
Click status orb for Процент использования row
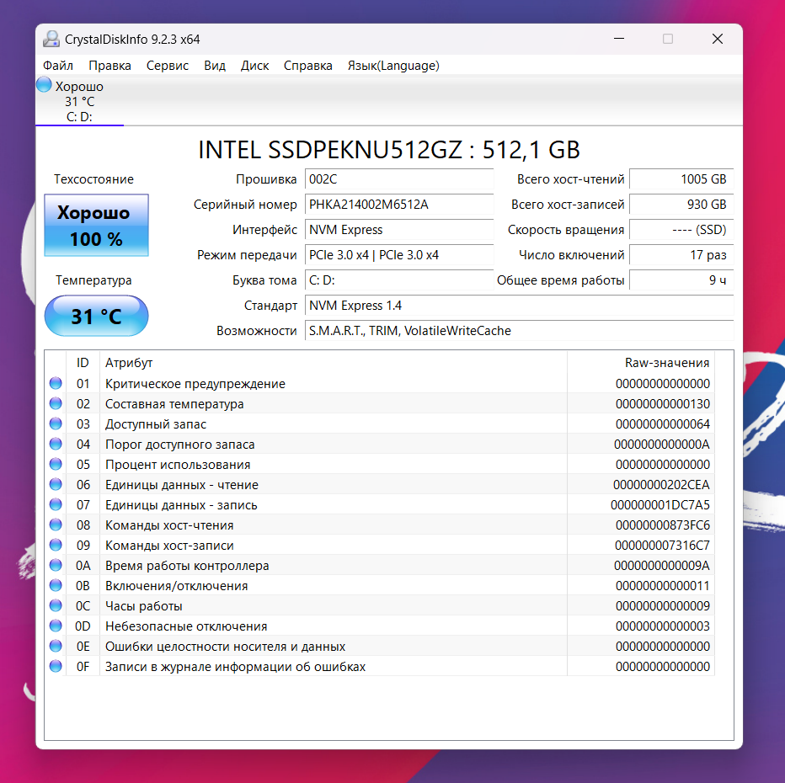pos(56,465)
